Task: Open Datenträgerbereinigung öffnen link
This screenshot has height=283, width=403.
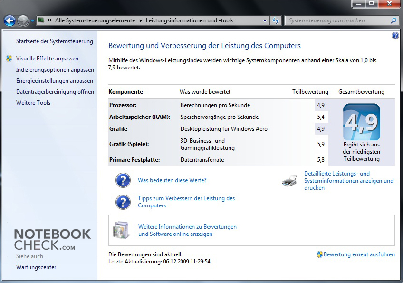Action: click(55, 92)
